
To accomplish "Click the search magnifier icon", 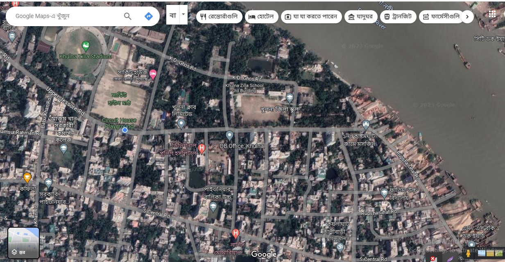I will click(x=128, y=16).
